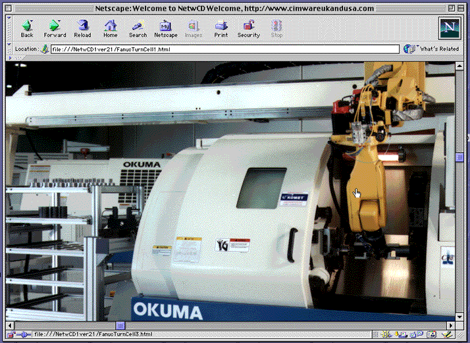Click the Forward navigation icon

[x=55, y=28]
